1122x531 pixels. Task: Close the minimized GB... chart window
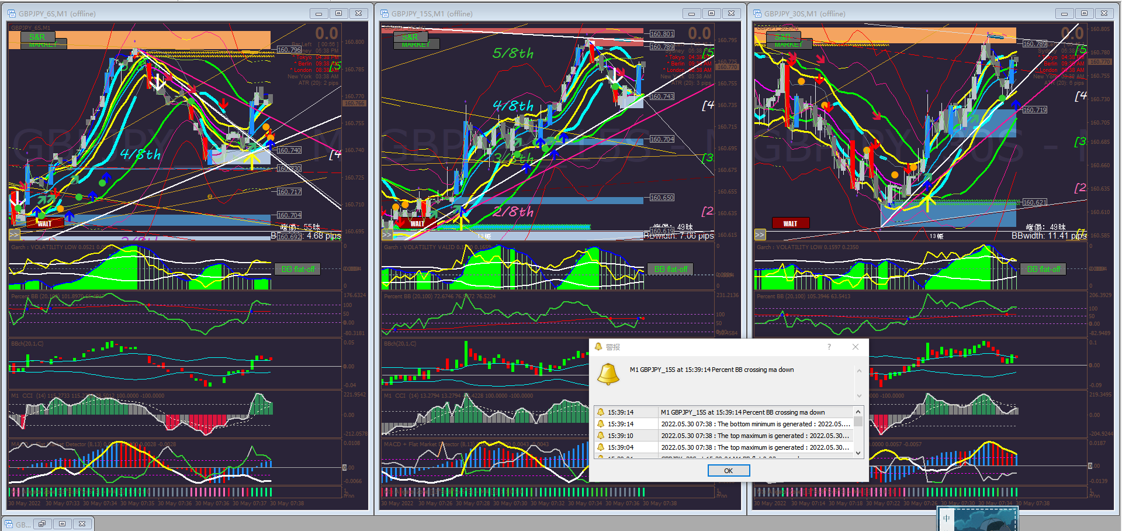82,524
